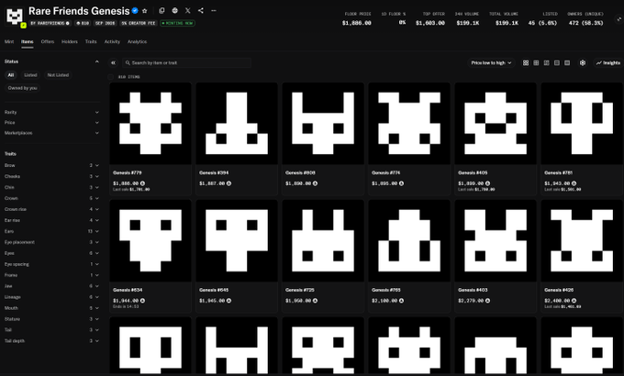This screenshot has width=624, height=376.
Task: Click currency icon beside Genesis #394 price
Action: click(x=228, y=183)
